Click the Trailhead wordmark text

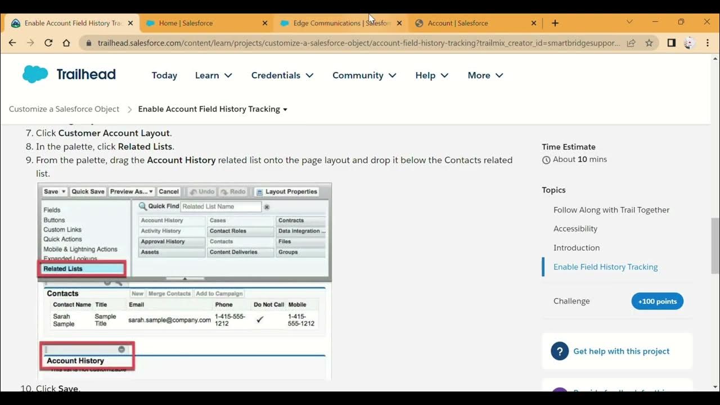pyautogui.click(x=86, y=74)
